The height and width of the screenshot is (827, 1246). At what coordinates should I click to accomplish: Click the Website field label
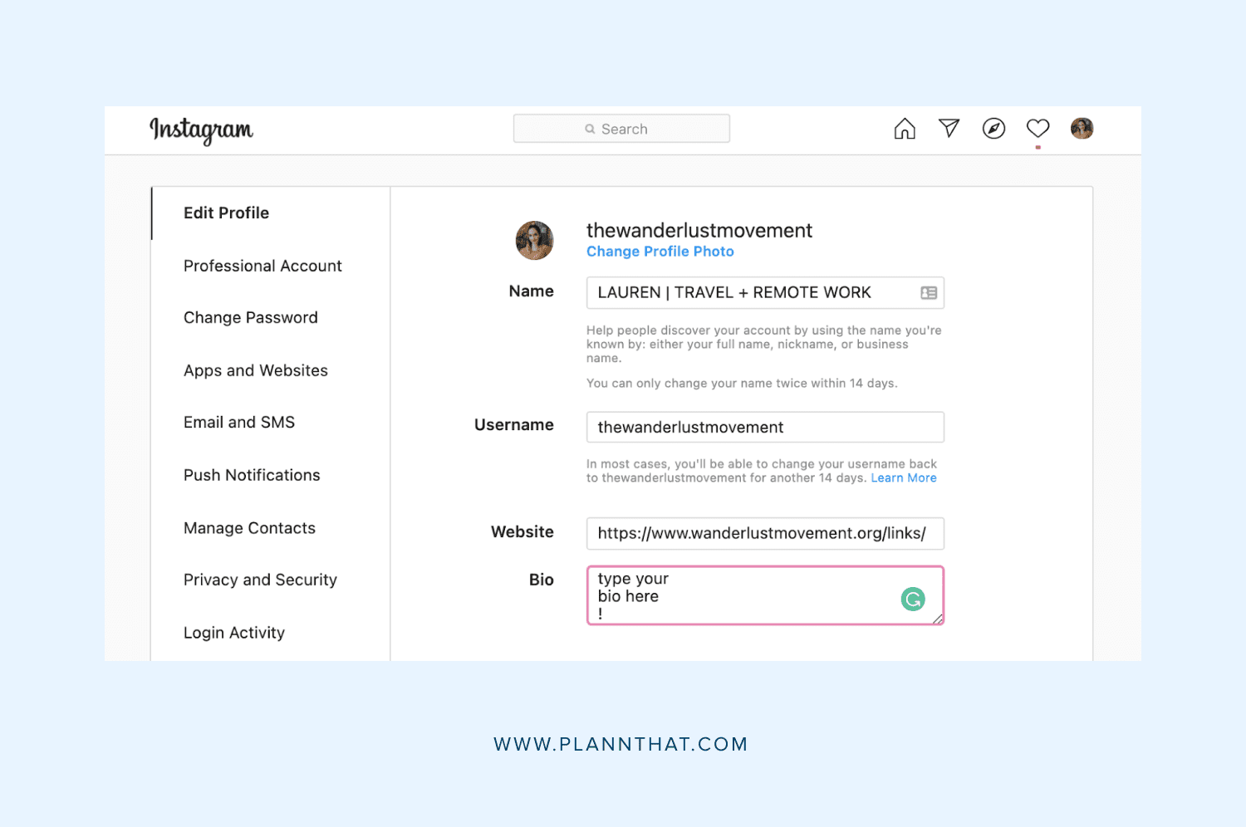point(522,532)
